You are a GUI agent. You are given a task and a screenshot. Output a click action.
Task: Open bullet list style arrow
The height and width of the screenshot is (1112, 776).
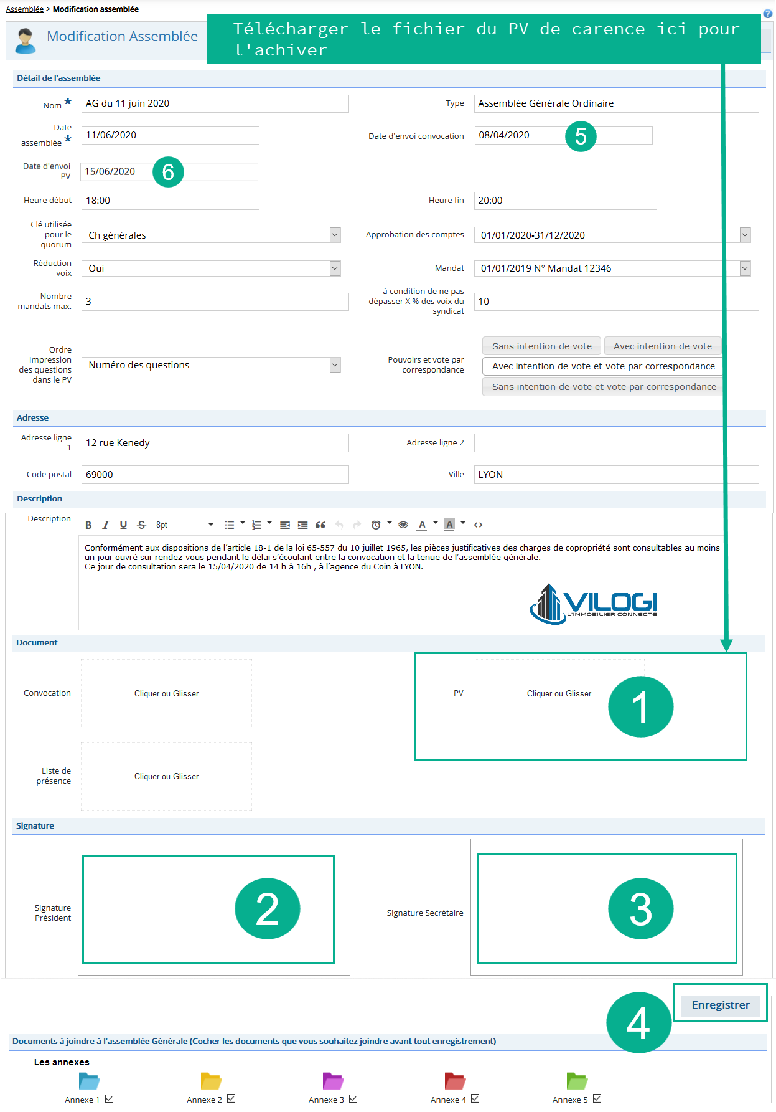coord(243,523)
